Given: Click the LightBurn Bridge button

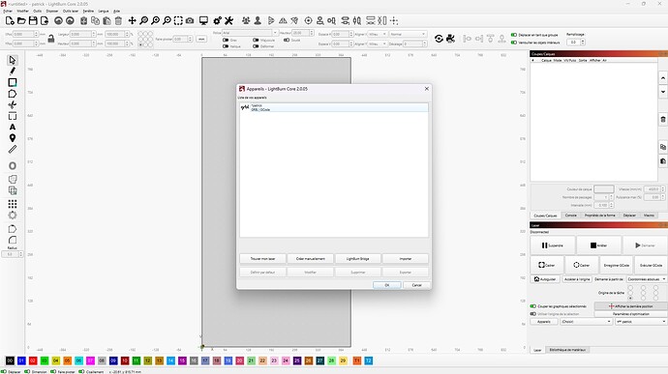Looking at the screenshot, I should click(358, 259).
